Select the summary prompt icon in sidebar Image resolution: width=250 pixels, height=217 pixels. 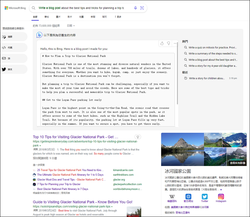point(4,37)
